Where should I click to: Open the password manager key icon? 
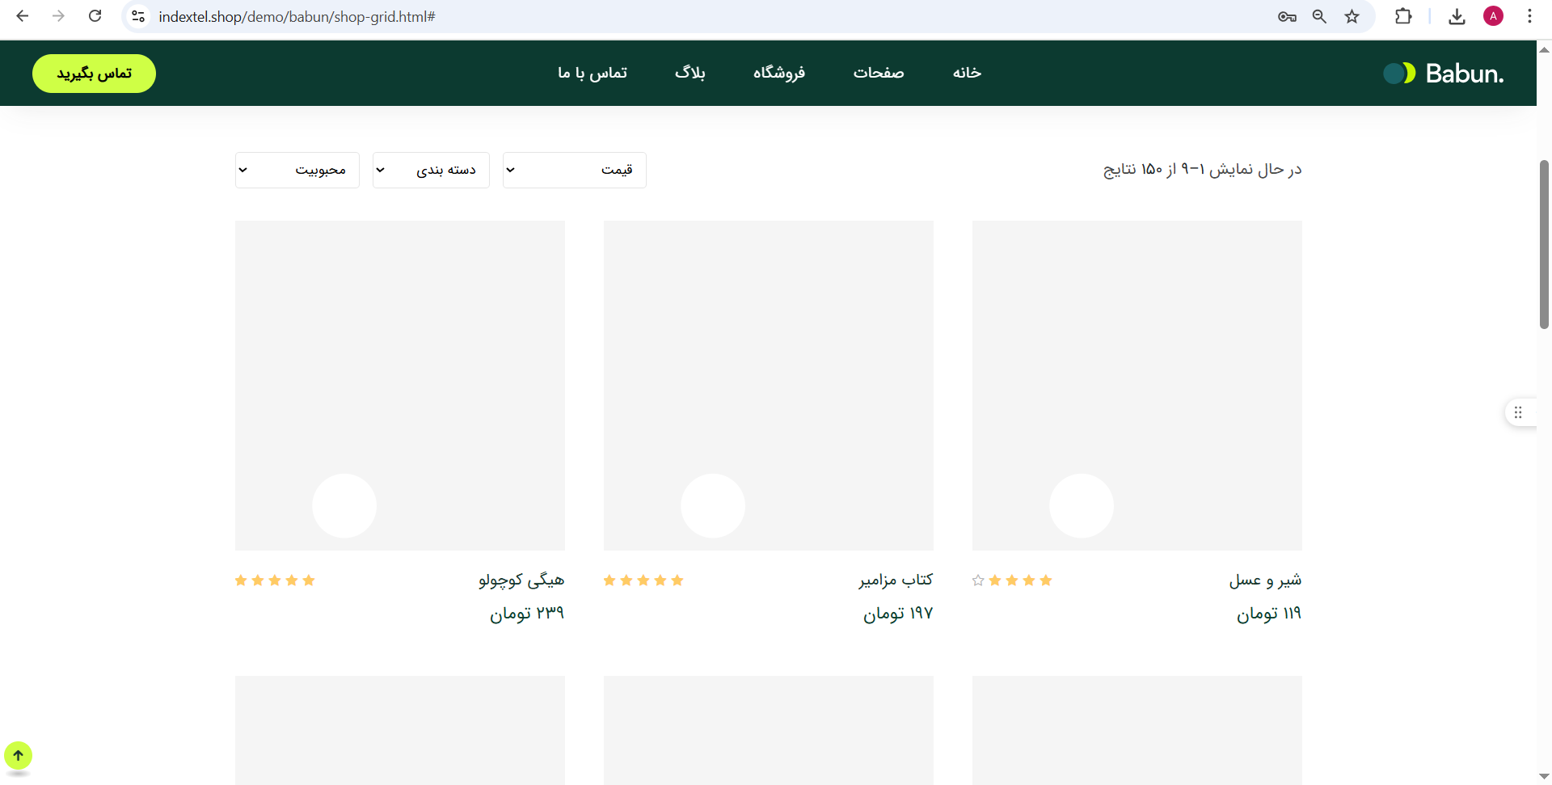pos(1287,16)
